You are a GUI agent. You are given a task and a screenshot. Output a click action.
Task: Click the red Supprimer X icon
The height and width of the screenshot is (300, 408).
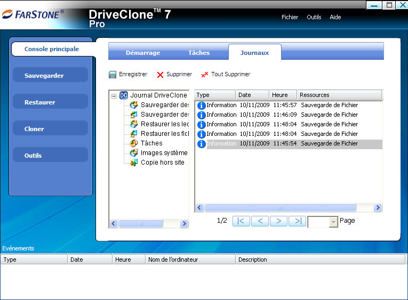point(160,75)
